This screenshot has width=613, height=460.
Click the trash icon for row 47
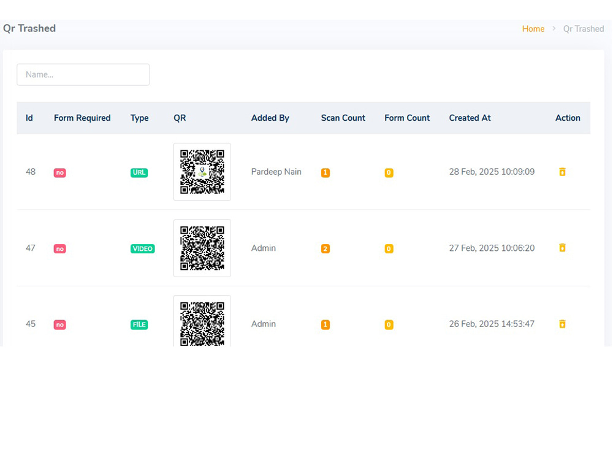point(562,248)
